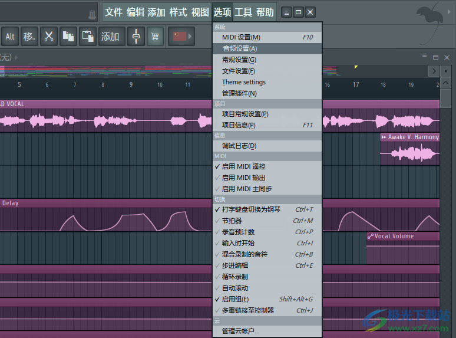
Task: Click the 添加 toolbar button
Action: (x=110, y=37)
